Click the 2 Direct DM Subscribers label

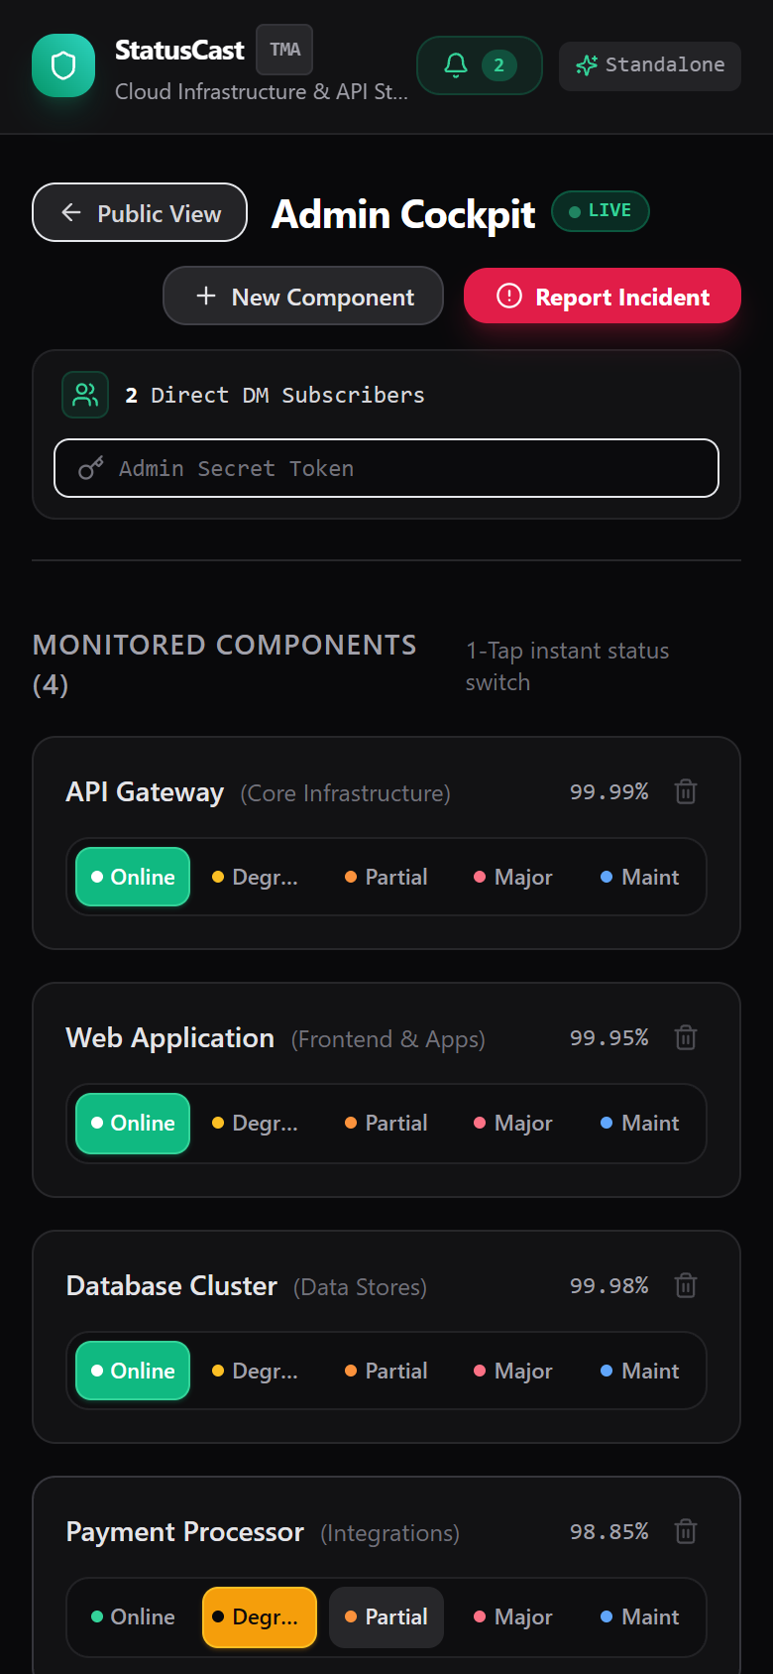tap(275, 395)
